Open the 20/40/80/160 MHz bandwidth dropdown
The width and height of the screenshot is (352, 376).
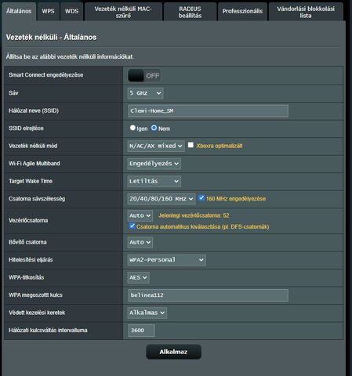click(161, 199)
